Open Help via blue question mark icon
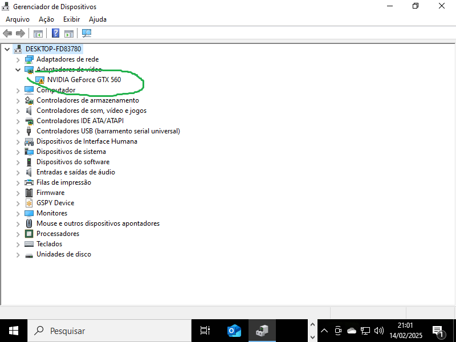The height and width of the screenshot is (342, 456). point(55,33)
